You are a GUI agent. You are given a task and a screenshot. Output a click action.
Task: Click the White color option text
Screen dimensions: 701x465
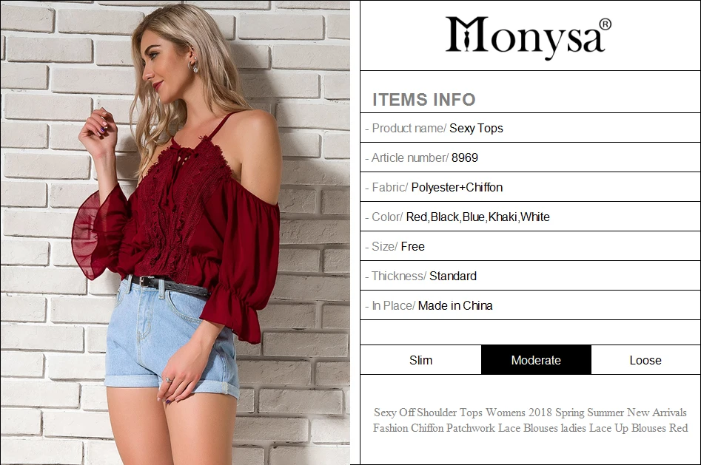coord(535,217)
